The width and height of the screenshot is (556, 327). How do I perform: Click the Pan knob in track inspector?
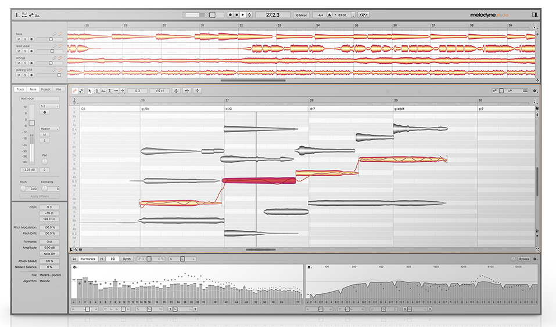pyautogui.click(x=44, y=161)
